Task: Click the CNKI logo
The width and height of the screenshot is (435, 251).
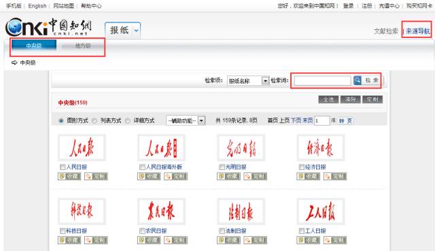Action: click(48, 27)
